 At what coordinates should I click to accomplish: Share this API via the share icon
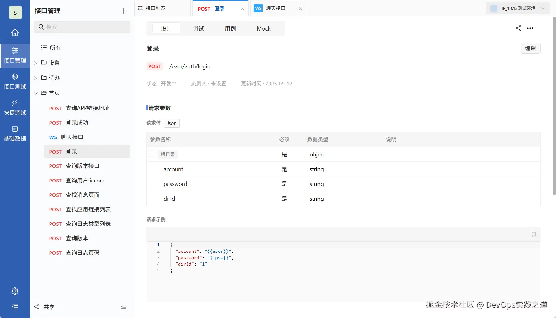tap(519, 28)
